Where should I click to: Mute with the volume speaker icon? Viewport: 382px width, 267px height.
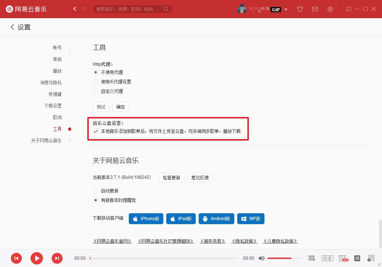(262, 258)
